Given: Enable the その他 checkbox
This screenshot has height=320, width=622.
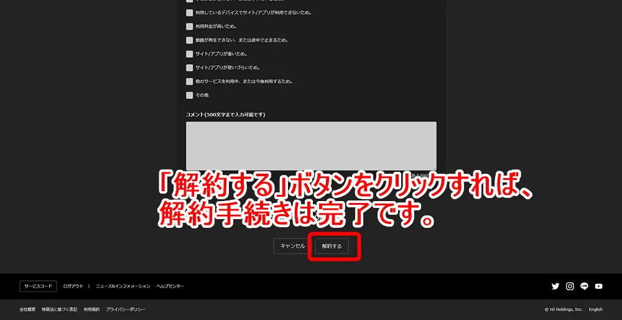Looking at the screenshot, I should click(190, 95).
